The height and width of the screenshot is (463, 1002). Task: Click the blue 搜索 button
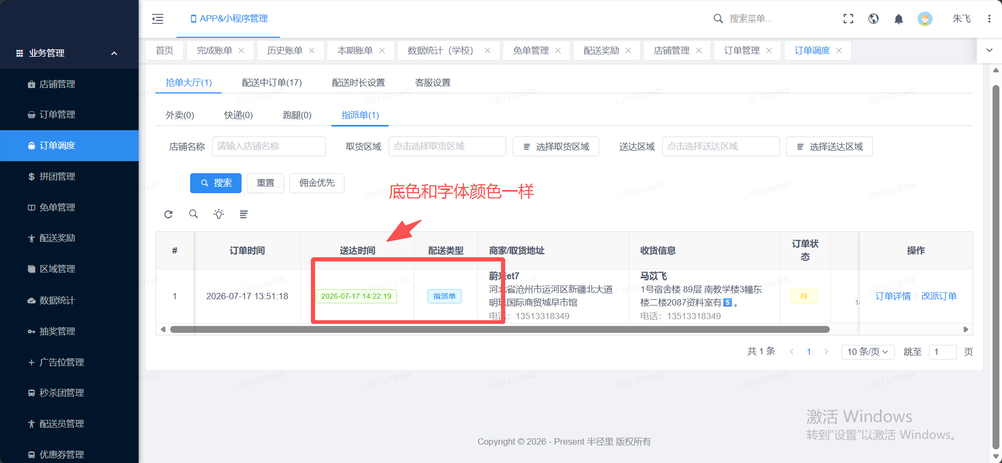pyautogui.click(x=216, y=183)
